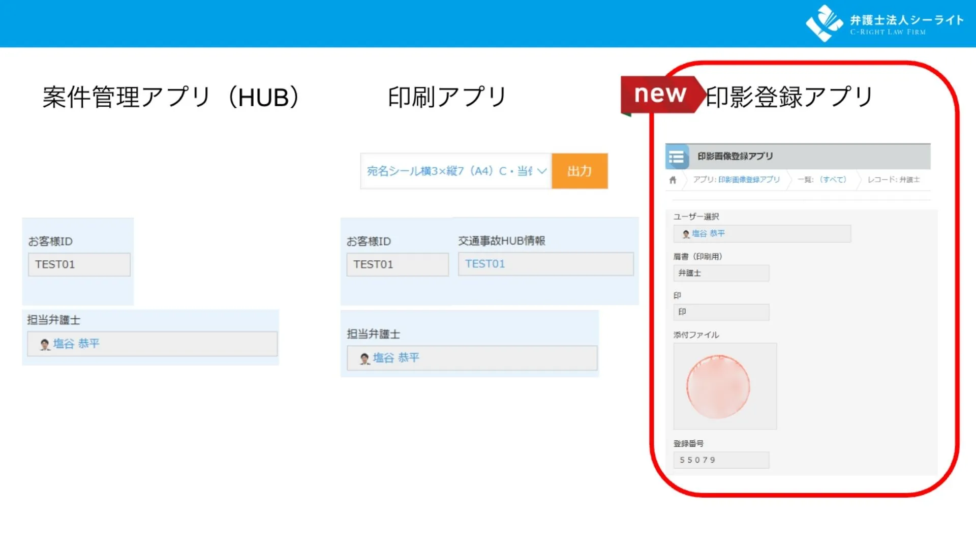976x549 pixels.
Task: Select the 宛名シール横3×縦7 combo box
Action: click(449, 171)
